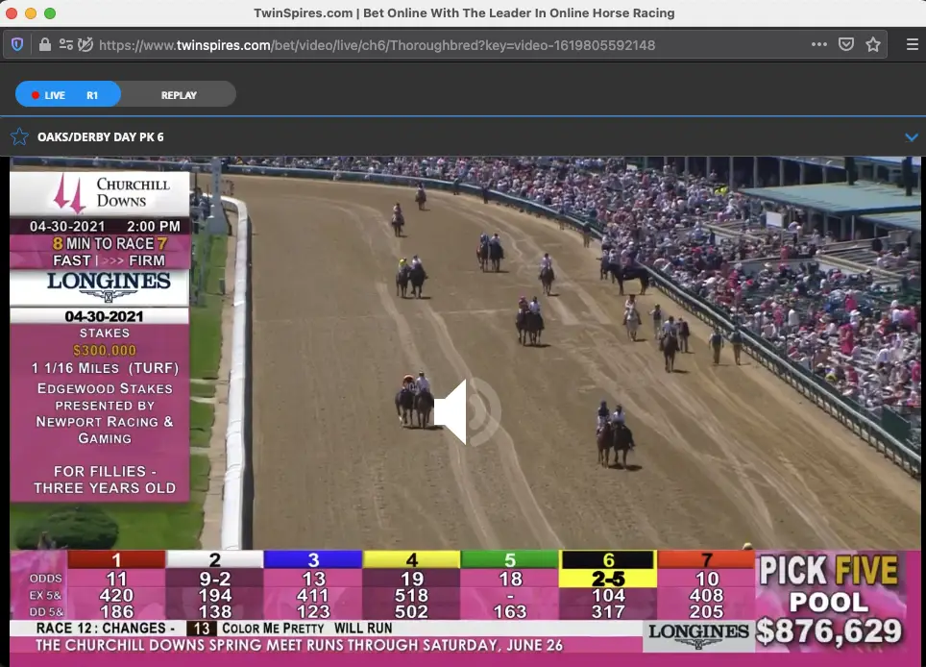
Task: Select the green number 5 horse header
Action: [x=510, y=559]
